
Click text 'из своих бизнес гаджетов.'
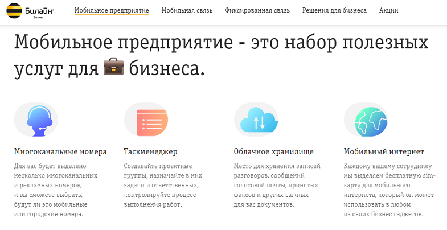(x=383, y=214)
